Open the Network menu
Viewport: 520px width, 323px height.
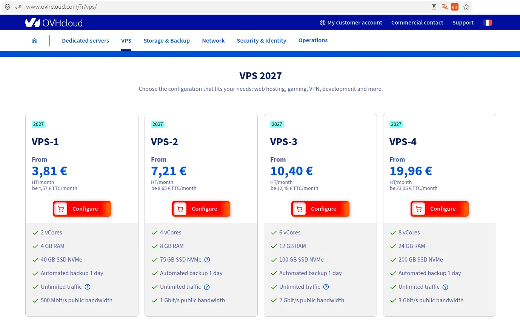click(213, 41)
